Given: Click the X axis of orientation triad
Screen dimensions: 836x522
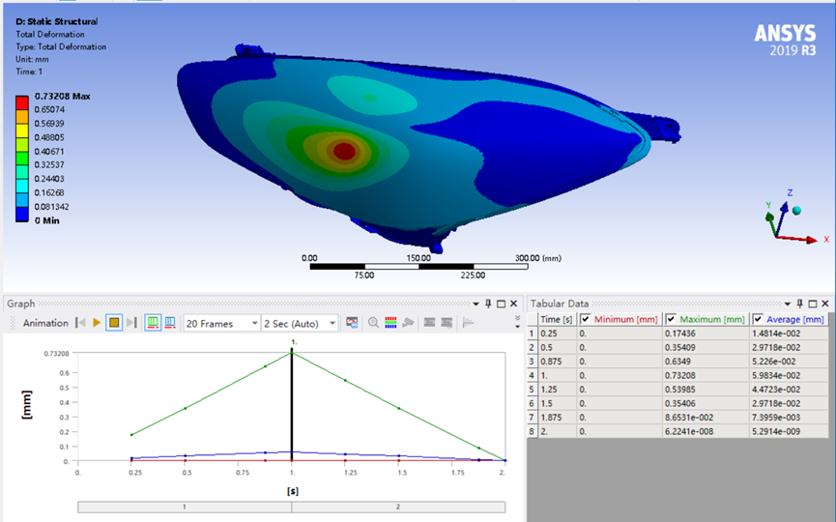Looking at the screenshot, I should coord(799,239).
